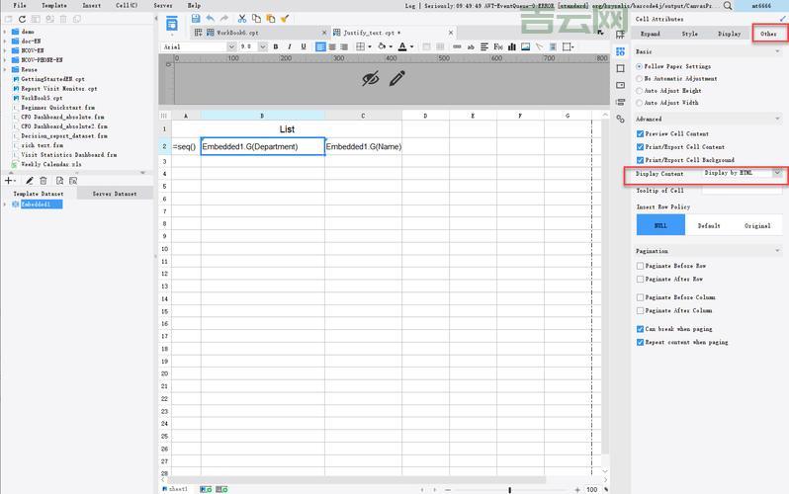Enable Paginate Before Row checkbox

click(x=641, y=266)
